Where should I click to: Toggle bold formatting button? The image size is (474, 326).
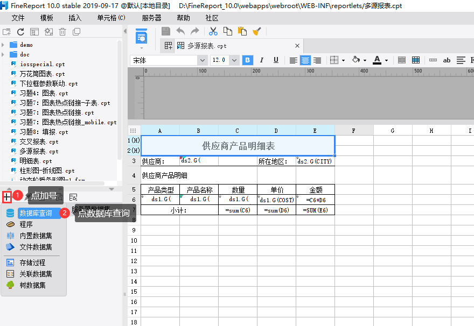coord(247,60)
